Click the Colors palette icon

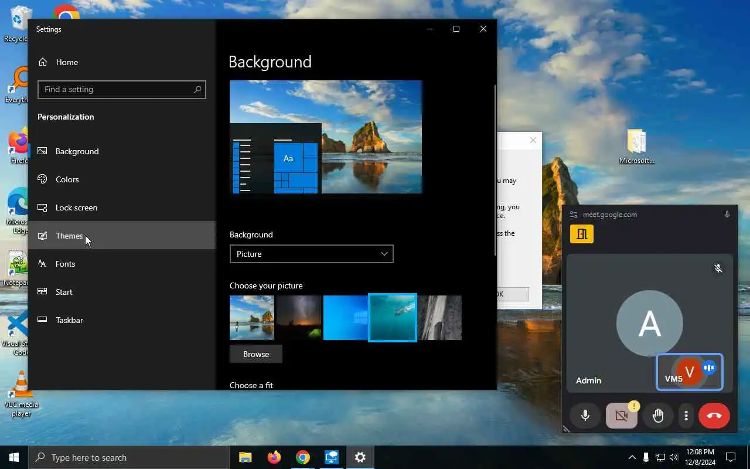[42, 179]
